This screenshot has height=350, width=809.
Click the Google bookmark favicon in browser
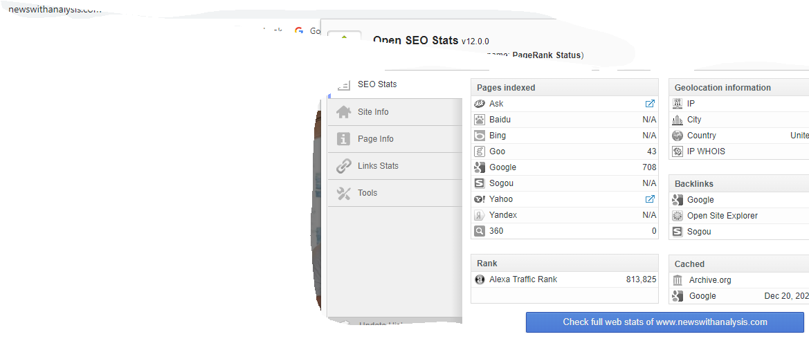pos(299,30)
